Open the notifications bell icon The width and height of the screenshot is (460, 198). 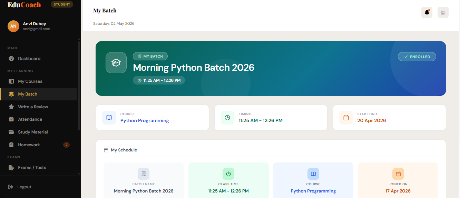tap(427, 12)
